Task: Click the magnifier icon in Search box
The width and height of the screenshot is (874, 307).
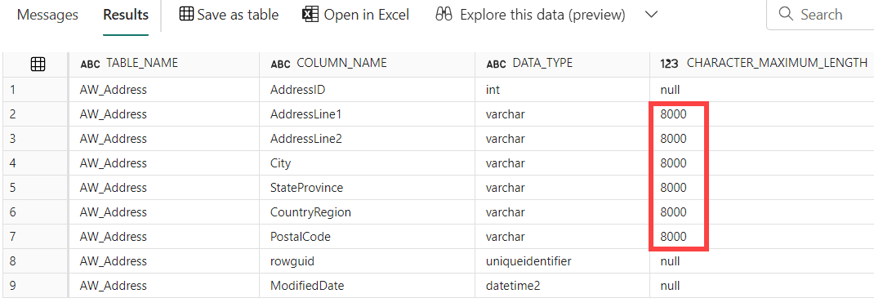Action: point(786,14)
